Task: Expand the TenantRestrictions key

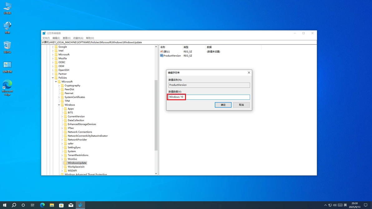Action: click(62, 155)
